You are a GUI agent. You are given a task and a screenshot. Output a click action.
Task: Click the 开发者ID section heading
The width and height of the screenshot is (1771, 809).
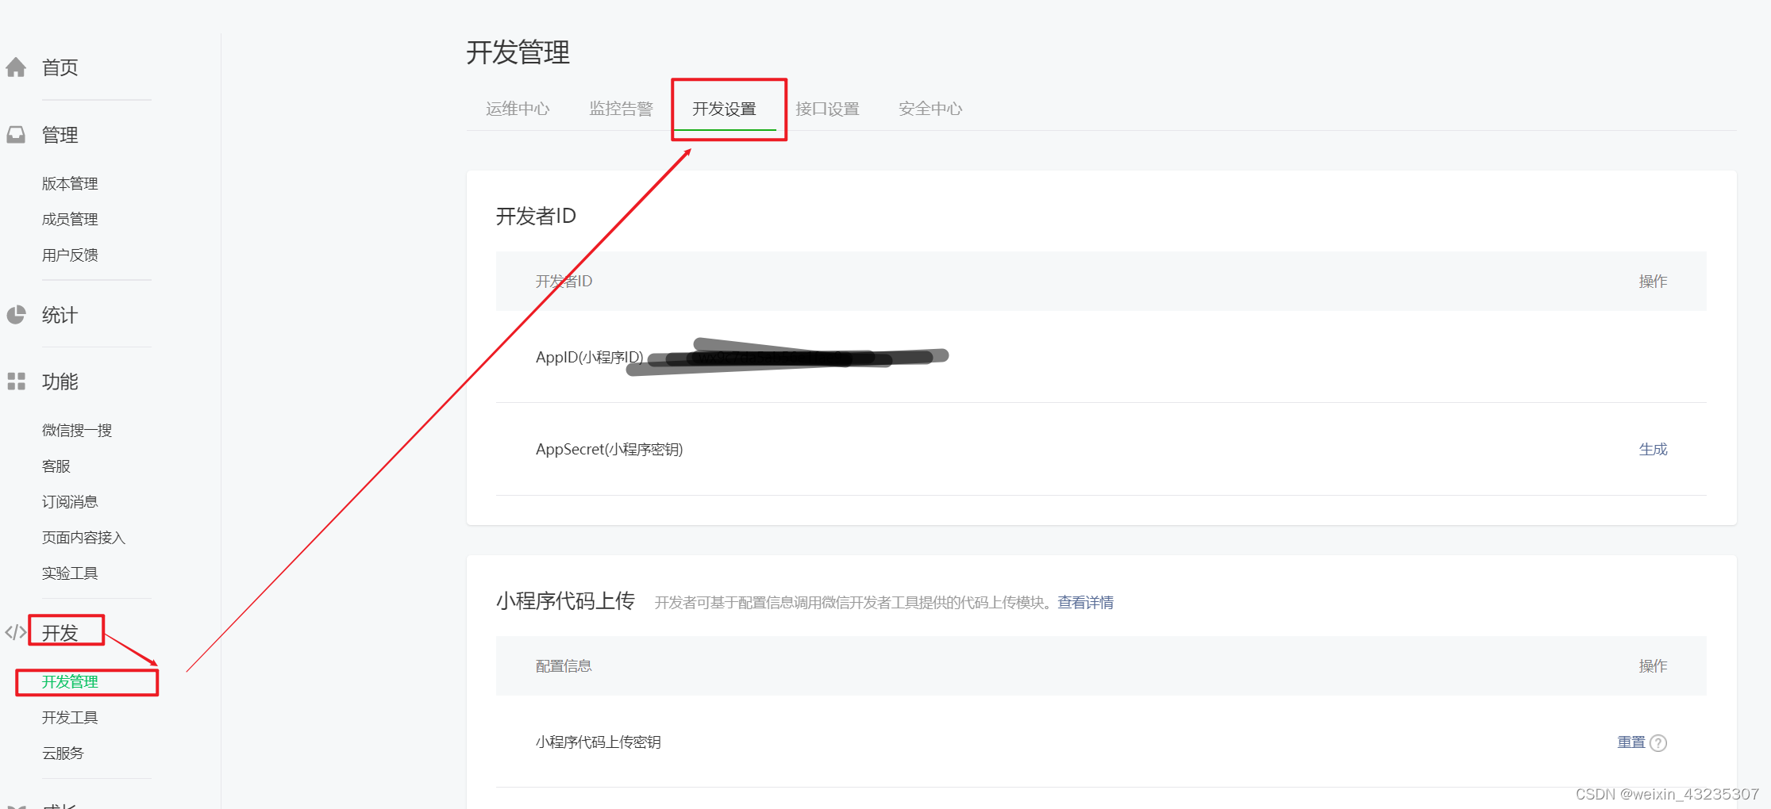tap(536, 216)
